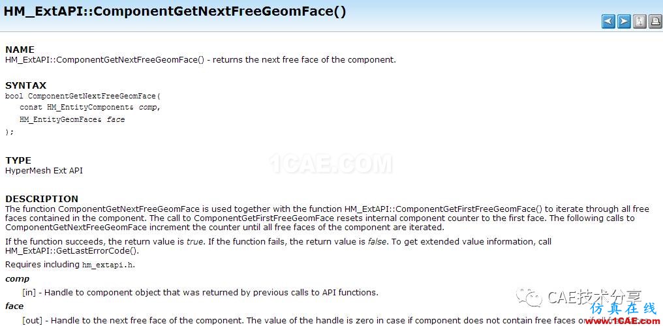663x326 pixels.
Task: Click the bold comp parameter label
Action: pyautogui.click(x=18, y=279)
